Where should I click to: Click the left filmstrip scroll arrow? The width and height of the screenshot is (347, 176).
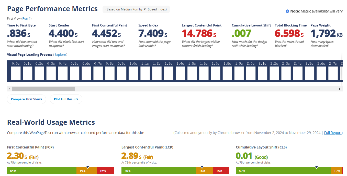point(9,89)
